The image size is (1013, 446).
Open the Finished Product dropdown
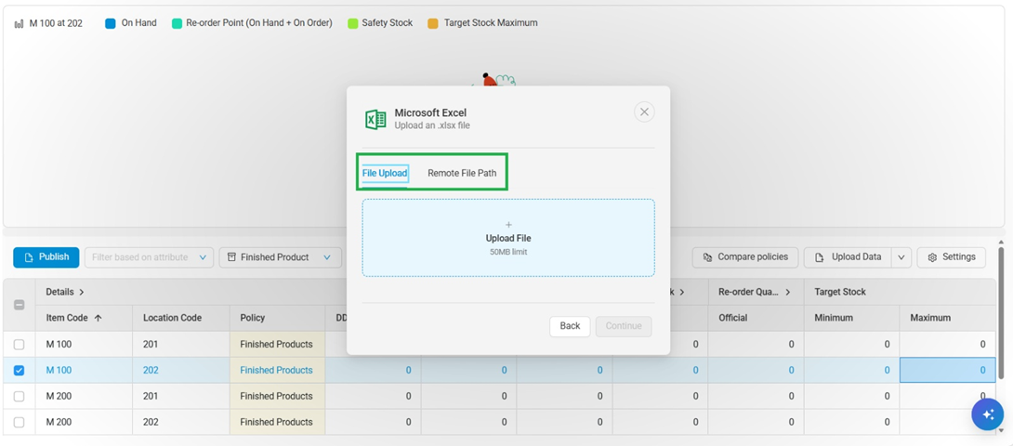point(280,257)
